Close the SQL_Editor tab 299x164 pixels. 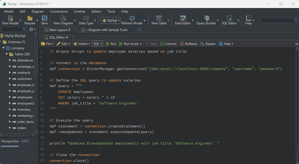click(x=67, y=37)
